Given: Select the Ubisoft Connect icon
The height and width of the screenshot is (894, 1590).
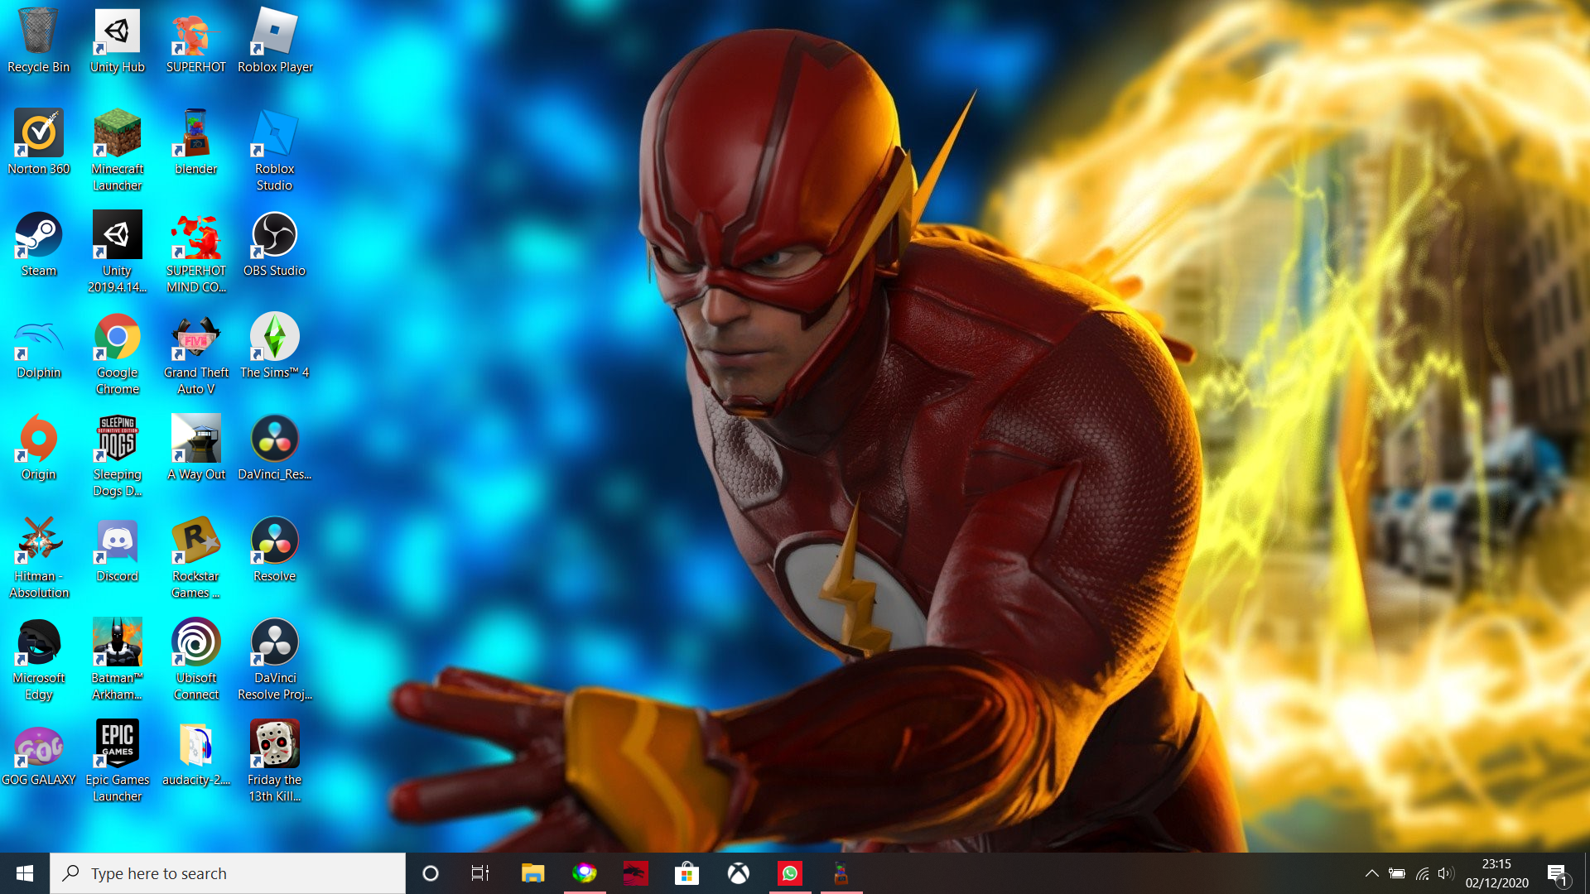Looking at the screenshot, I should (195, 660).
